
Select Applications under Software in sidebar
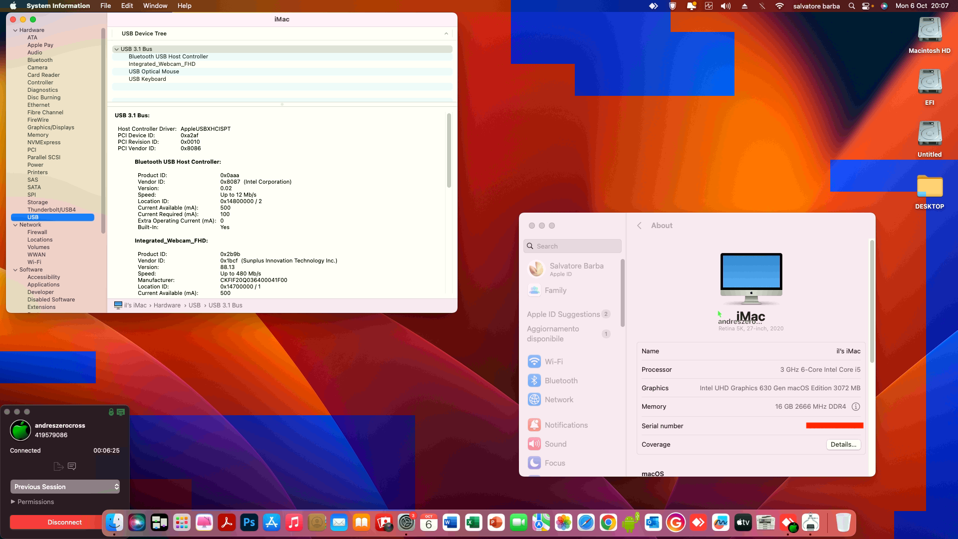point(43,284)
